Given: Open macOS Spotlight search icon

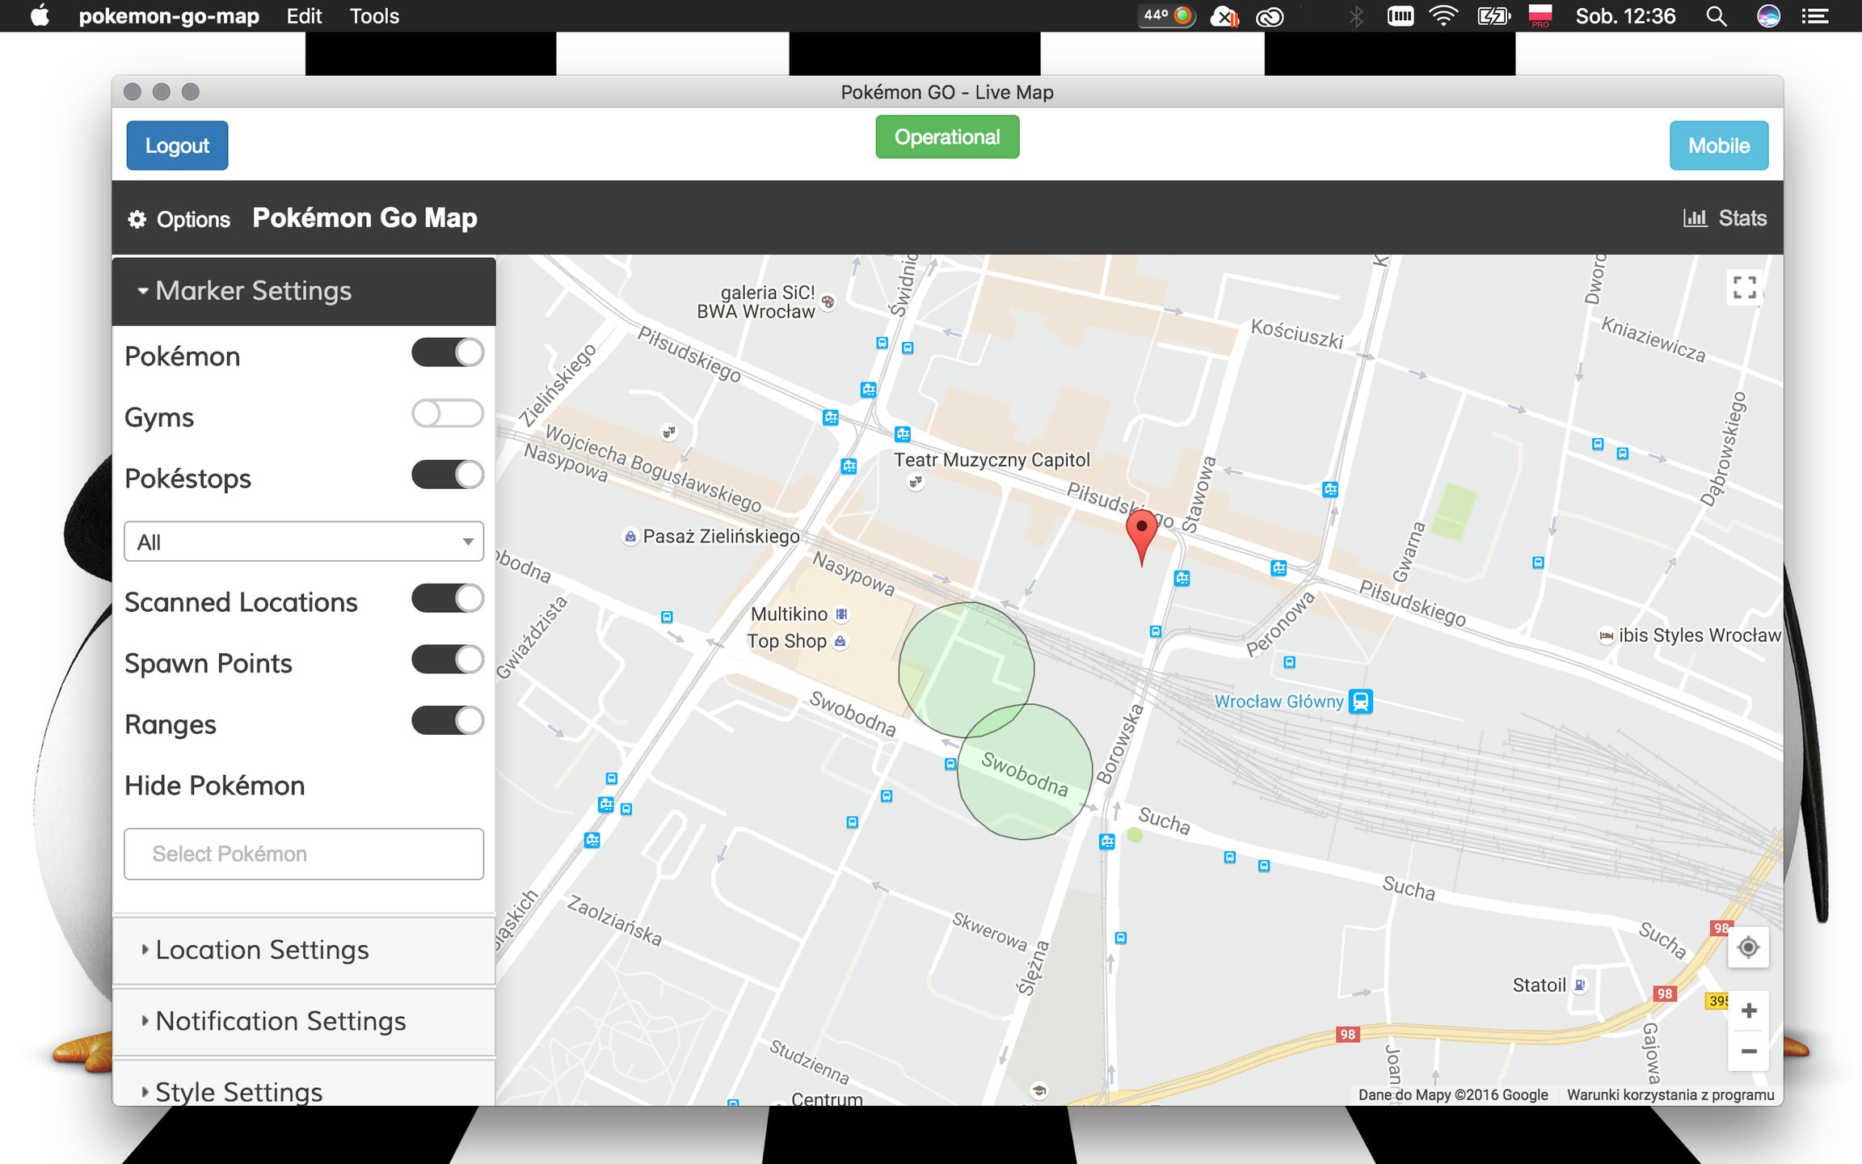Looking at the screenshot, I should click(x=1717, y=16).
